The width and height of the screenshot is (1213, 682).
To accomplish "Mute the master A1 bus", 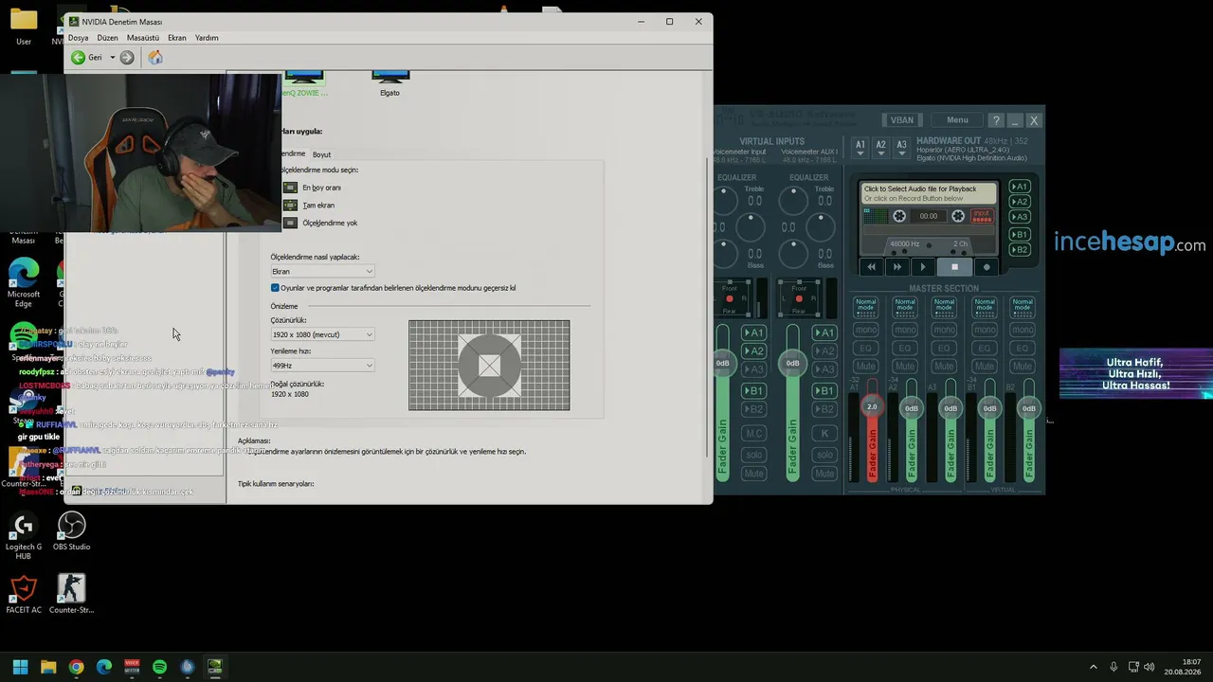I will [x=865, y=366].
